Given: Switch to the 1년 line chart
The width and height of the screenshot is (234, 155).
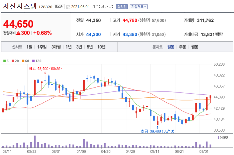Looking at the screenshot, I should [x=69, y=47].
